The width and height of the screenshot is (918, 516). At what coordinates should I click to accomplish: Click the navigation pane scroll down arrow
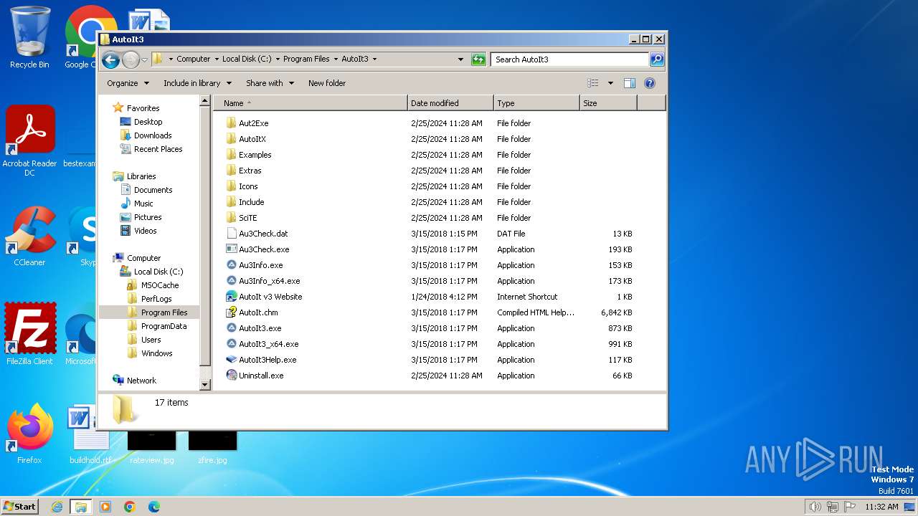pos(204,385)
